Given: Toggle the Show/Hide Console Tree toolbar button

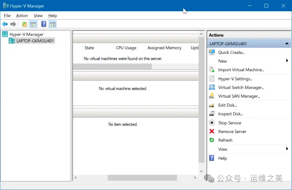Looking at the screenshot, I should click(33, 24).
